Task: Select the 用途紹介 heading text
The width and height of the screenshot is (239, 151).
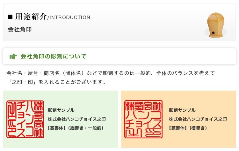Action: (x=31, y=17)
